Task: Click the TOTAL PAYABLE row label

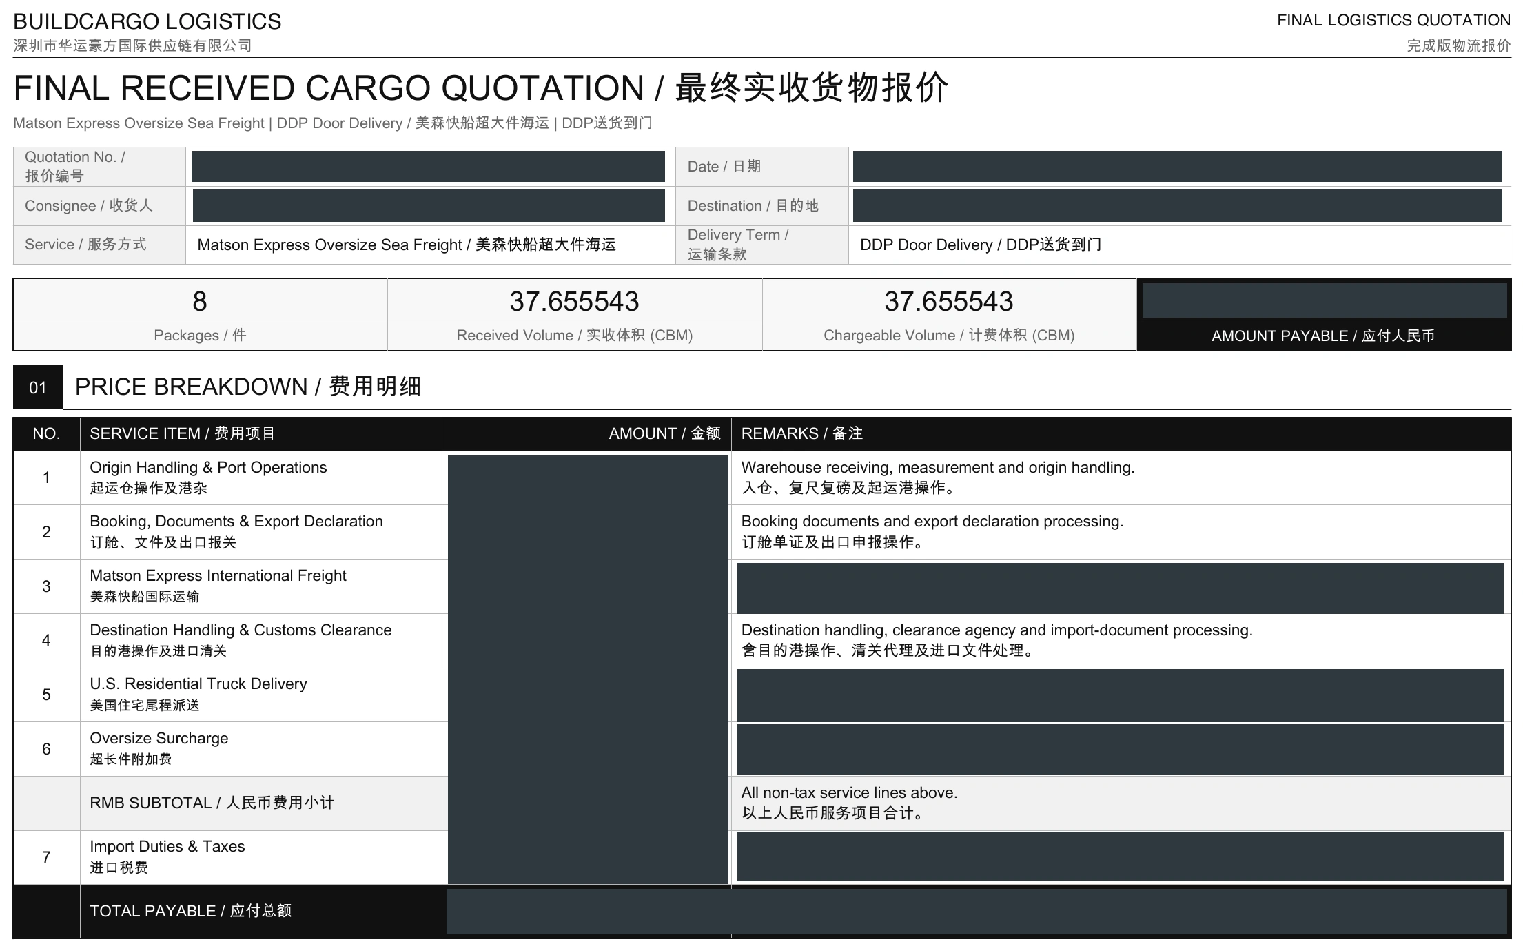Action: coord(191,911)
